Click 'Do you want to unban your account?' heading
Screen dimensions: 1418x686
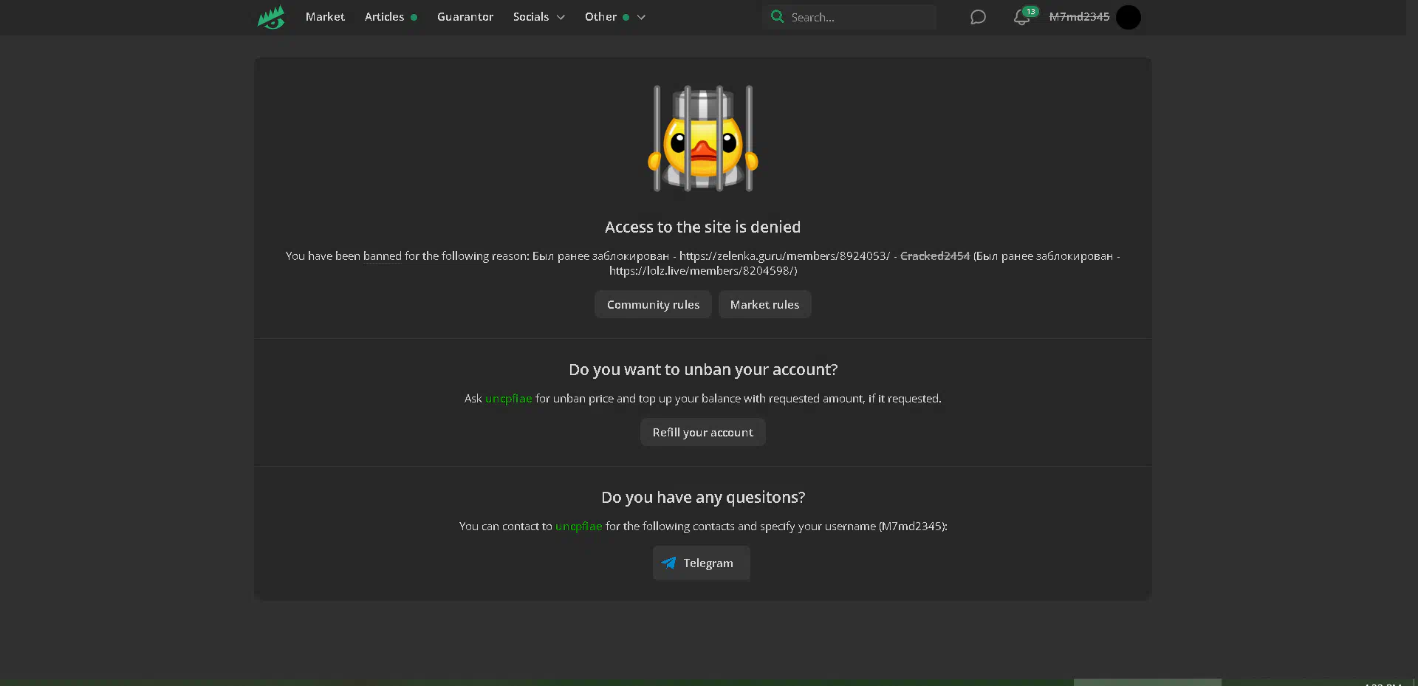tap(703, 370)
